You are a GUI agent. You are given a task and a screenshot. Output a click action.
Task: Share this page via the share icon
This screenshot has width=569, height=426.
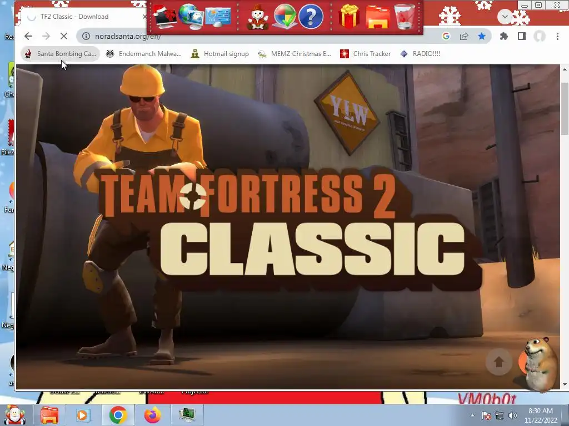pos(464,36)
